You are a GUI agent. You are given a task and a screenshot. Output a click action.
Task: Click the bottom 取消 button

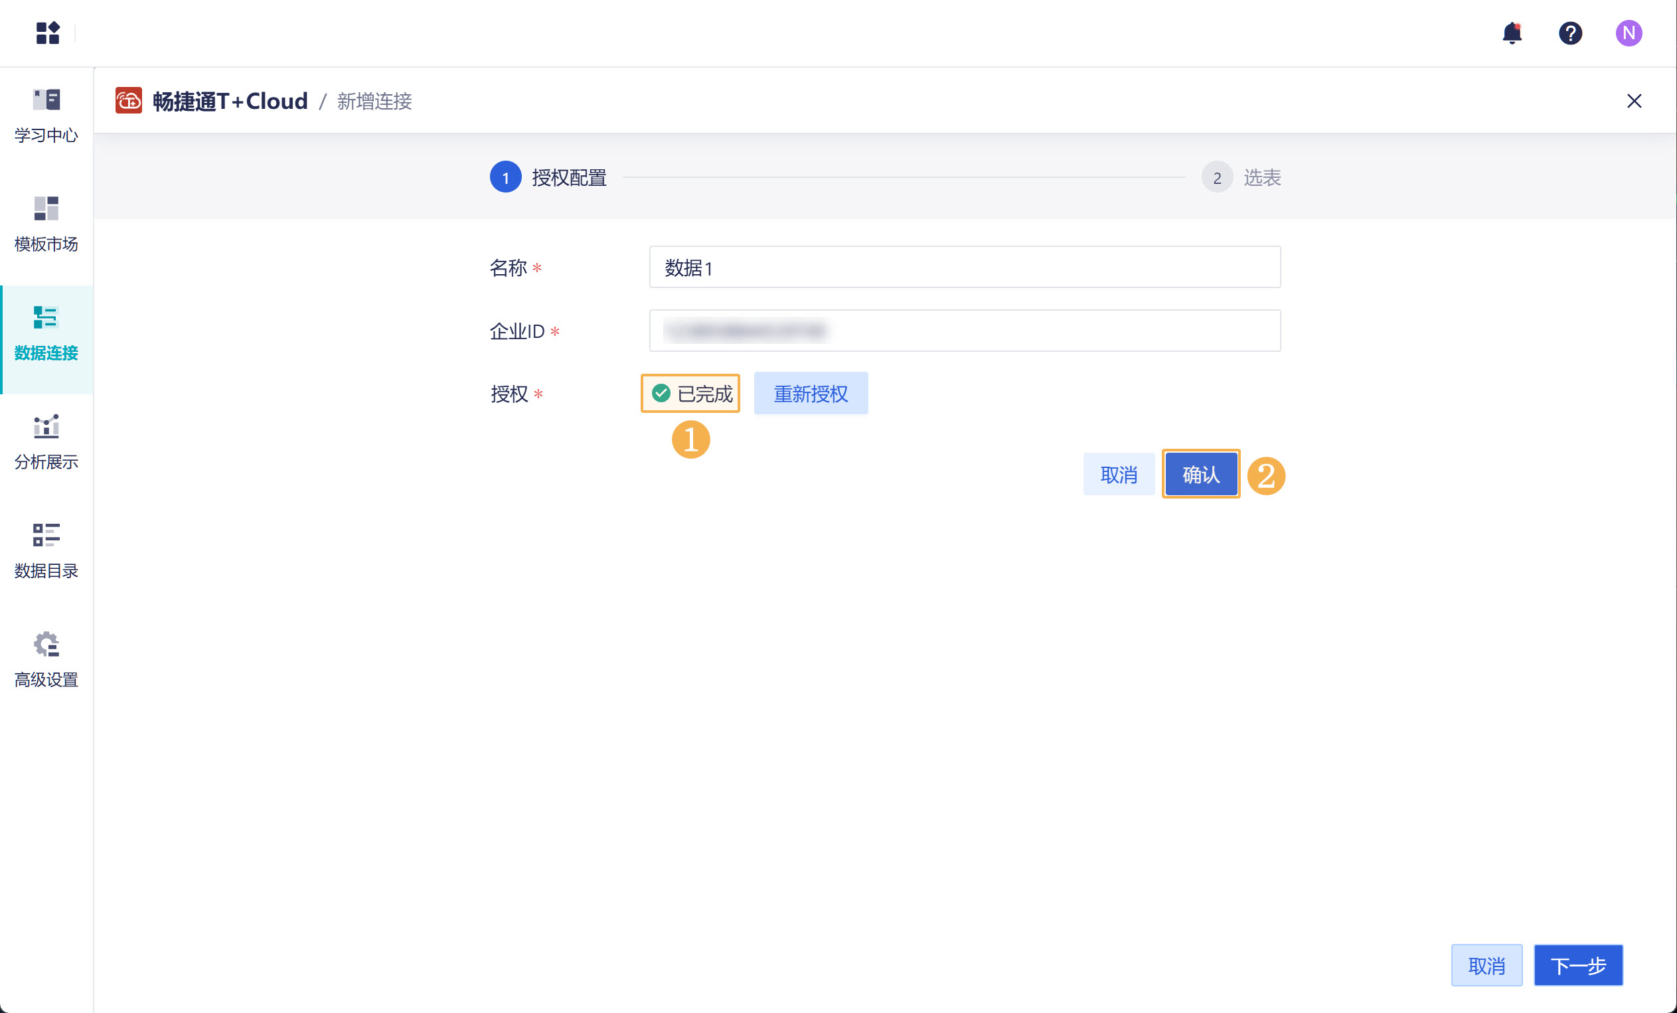pyautogui.click(x=1486, y=965)
